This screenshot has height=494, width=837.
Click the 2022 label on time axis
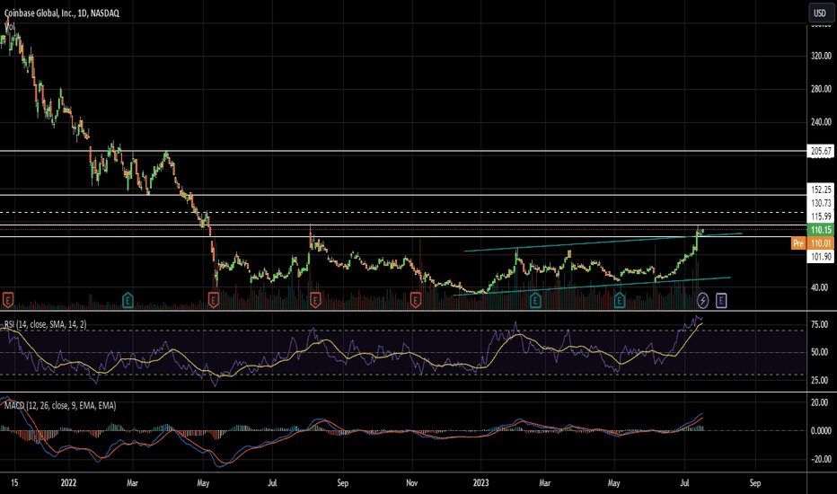[x=68, y=483]
